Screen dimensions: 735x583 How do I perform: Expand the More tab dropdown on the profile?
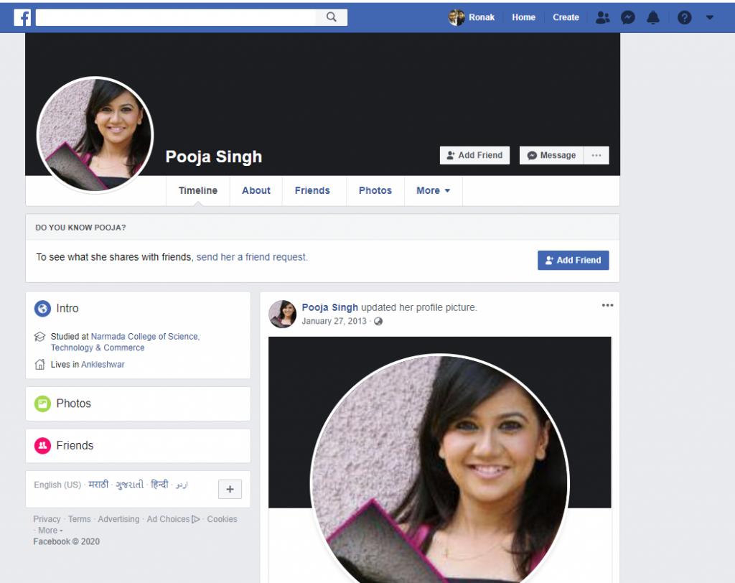click(433, 190)
